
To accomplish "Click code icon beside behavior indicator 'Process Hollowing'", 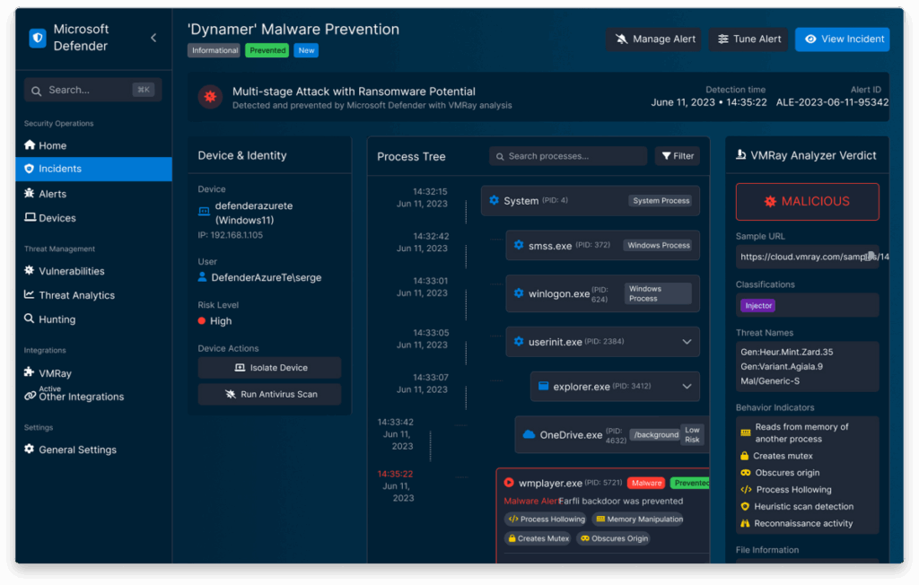I will click(x=746, y=490).
